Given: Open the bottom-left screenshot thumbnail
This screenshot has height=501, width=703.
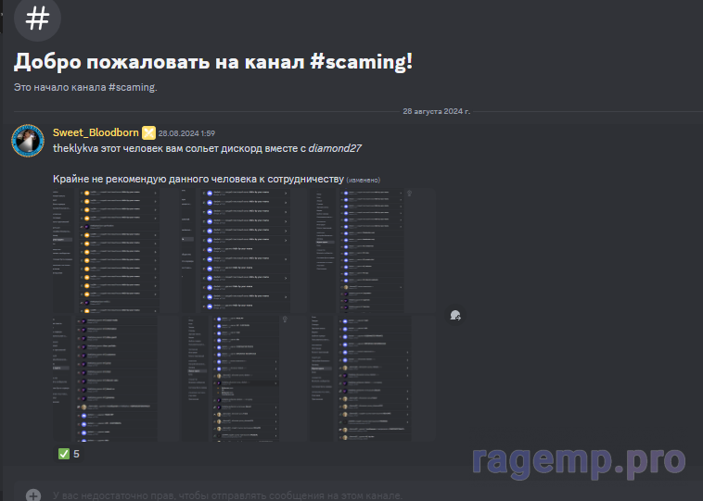Looking at the screenshot, I should pos(104,378).
